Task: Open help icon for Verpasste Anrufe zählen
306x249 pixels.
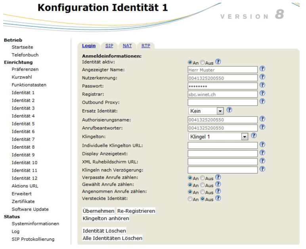Action: point(218,177)
